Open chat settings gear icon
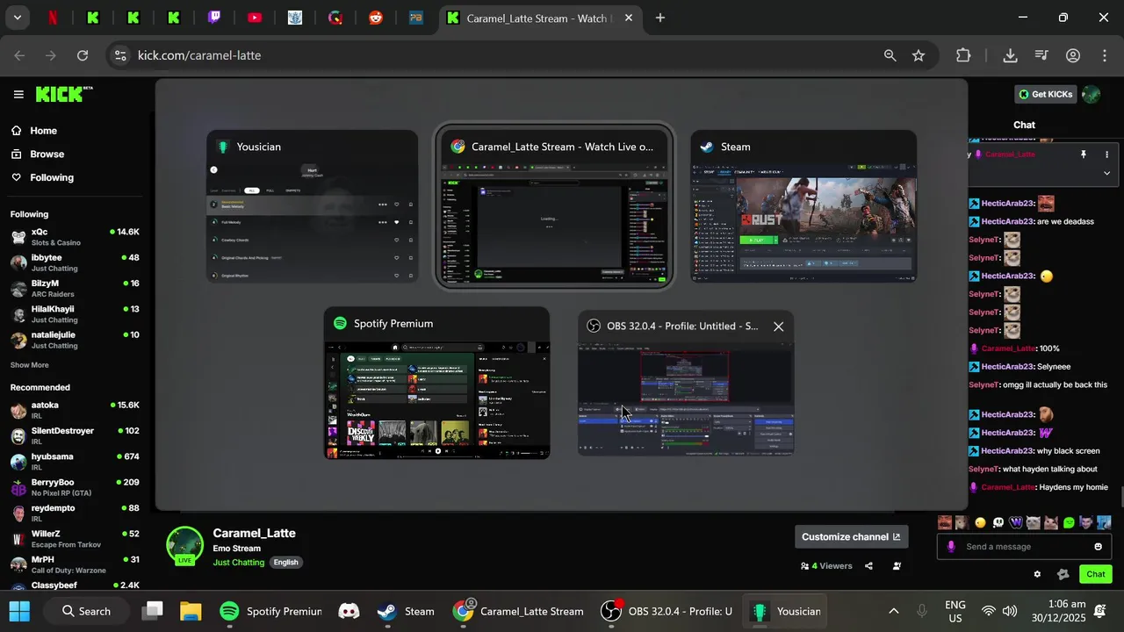 coord(1037,574)
